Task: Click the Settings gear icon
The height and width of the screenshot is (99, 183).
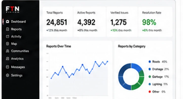Action: 7,75
